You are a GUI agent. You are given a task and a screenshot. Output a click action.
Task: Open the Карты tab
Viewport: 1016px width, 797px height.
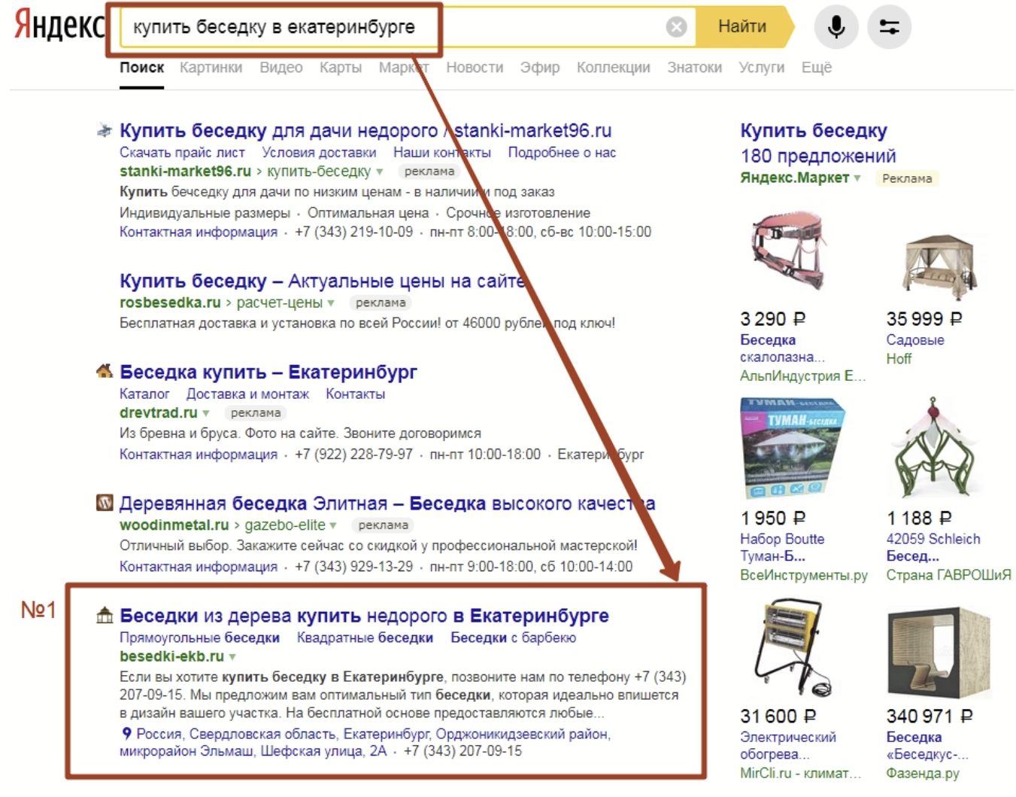tap(341, 68)
